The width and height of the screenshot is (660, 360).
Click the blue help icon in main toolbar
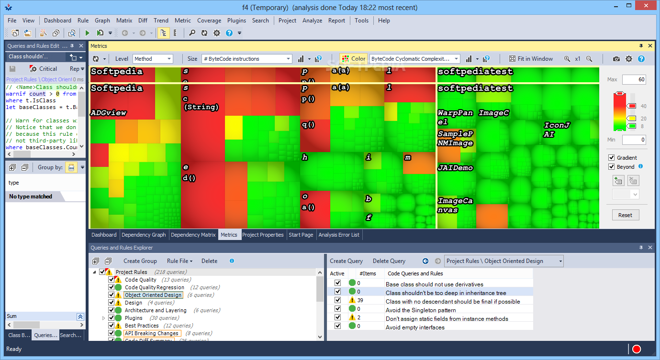229,33
